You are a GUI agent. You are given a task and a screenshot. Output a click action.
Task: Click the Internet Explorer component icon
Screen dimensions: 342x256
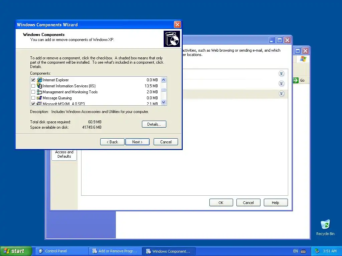[x=39, y=80]
